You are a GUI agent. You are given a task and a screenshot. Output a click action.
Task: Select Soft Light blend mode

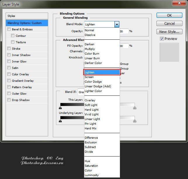coord(91,105)
